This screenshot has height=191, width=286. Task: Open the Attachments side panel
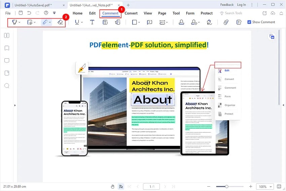point(7,73)
